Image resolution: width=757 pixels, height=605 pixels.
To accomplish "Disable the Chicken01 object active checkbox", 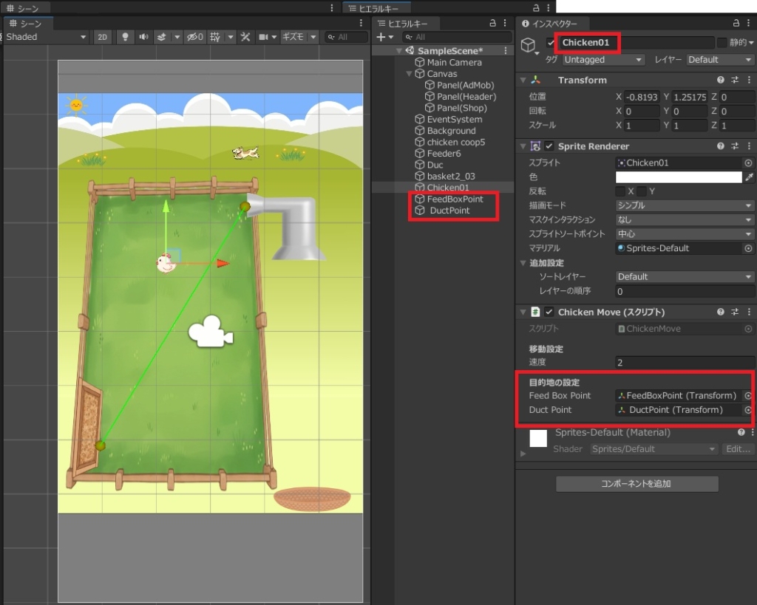I will [x=550, y=43].
